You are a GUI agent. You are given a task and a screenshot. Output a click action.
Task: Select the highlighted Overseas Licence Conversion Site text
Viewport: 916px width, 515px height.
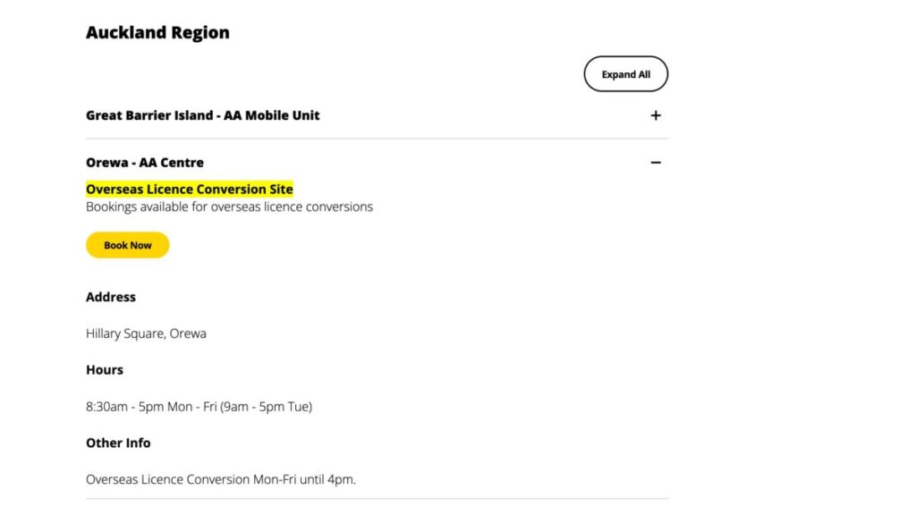point(189,189)
